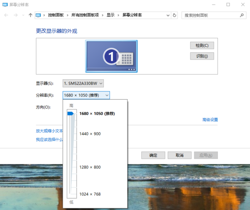Set slider to 1280 × 800

click(90, 167)
